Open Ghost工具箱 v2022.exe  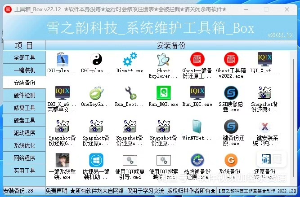(x=231, y=60)
